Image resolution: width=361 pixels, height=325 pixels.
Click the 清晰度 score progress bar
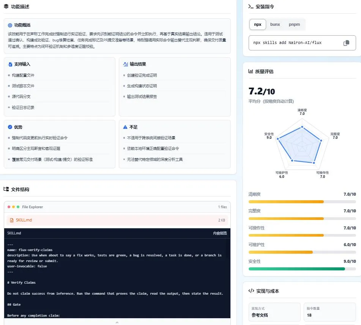click(x=302, y=202)
